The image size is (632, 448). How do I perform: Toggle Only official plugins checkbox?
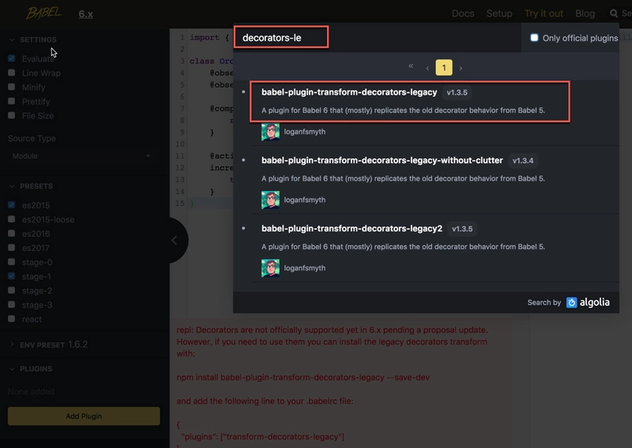tap(534, 37)
